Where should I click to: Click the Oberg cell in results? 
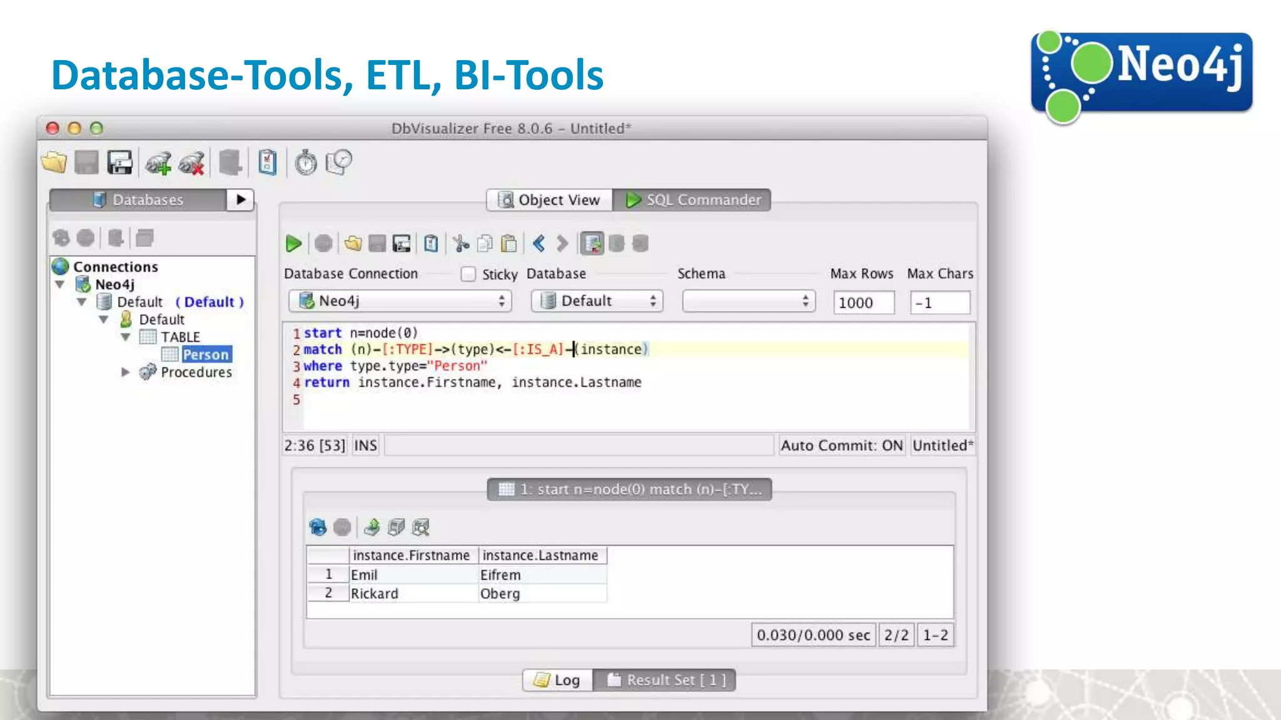click(542, 594)
